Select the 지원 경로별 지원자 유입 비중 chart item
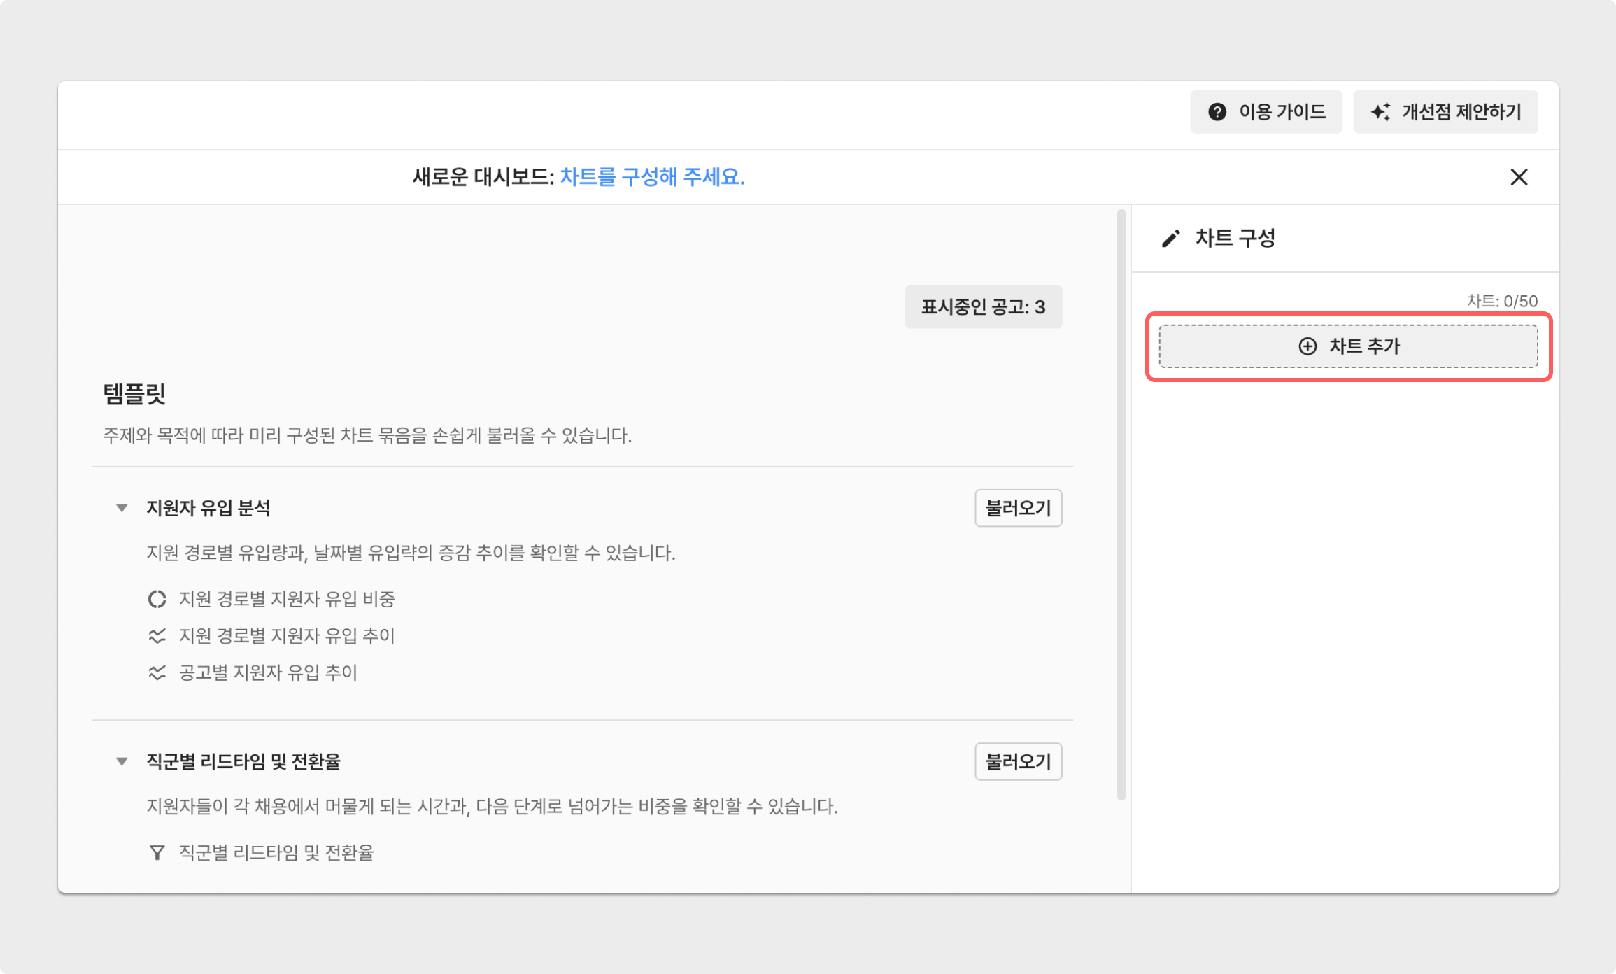Image resolution: width=1616 pixels, height=974 pixels. (x=287, y=599)
